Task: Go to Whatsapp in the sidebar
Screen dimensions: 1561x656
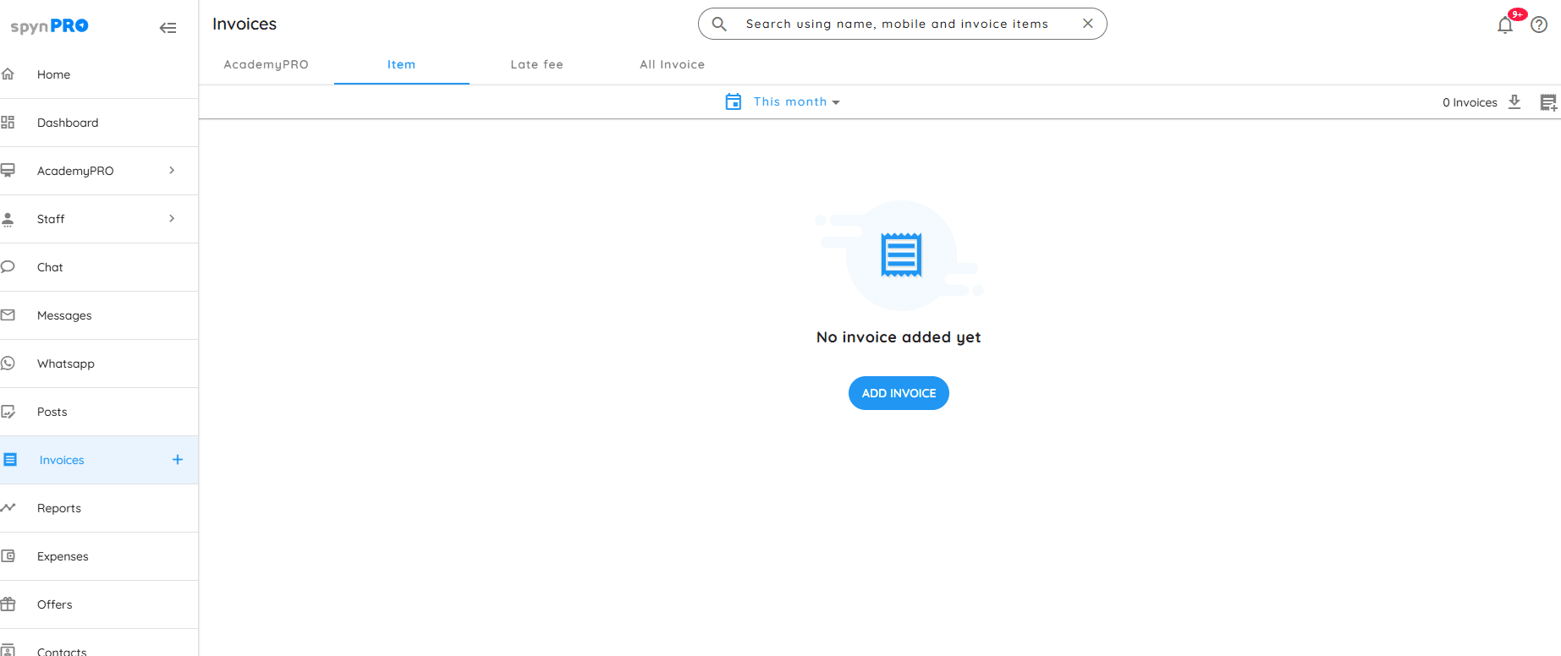Action: [66, 364]
